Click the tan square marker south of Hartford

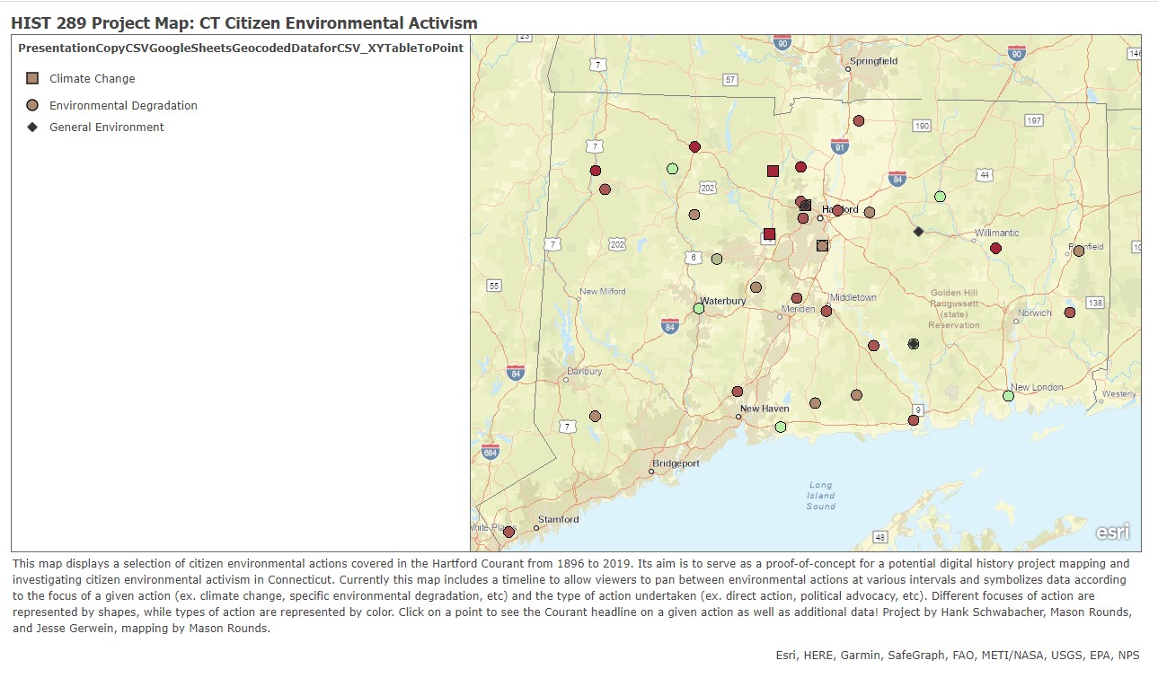(822, 245)
